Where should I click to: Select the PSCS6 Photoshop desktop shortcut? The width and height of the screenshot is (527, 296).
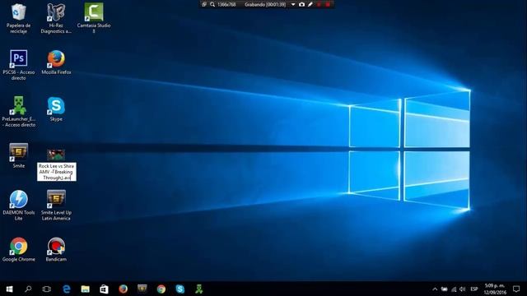tap(18, 65)
